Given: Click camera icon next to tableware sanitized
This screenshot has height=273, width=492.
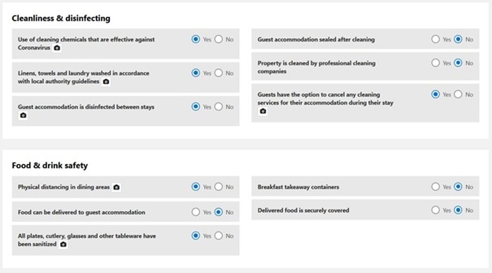Looking at the screenshot, I should (63, 244).
